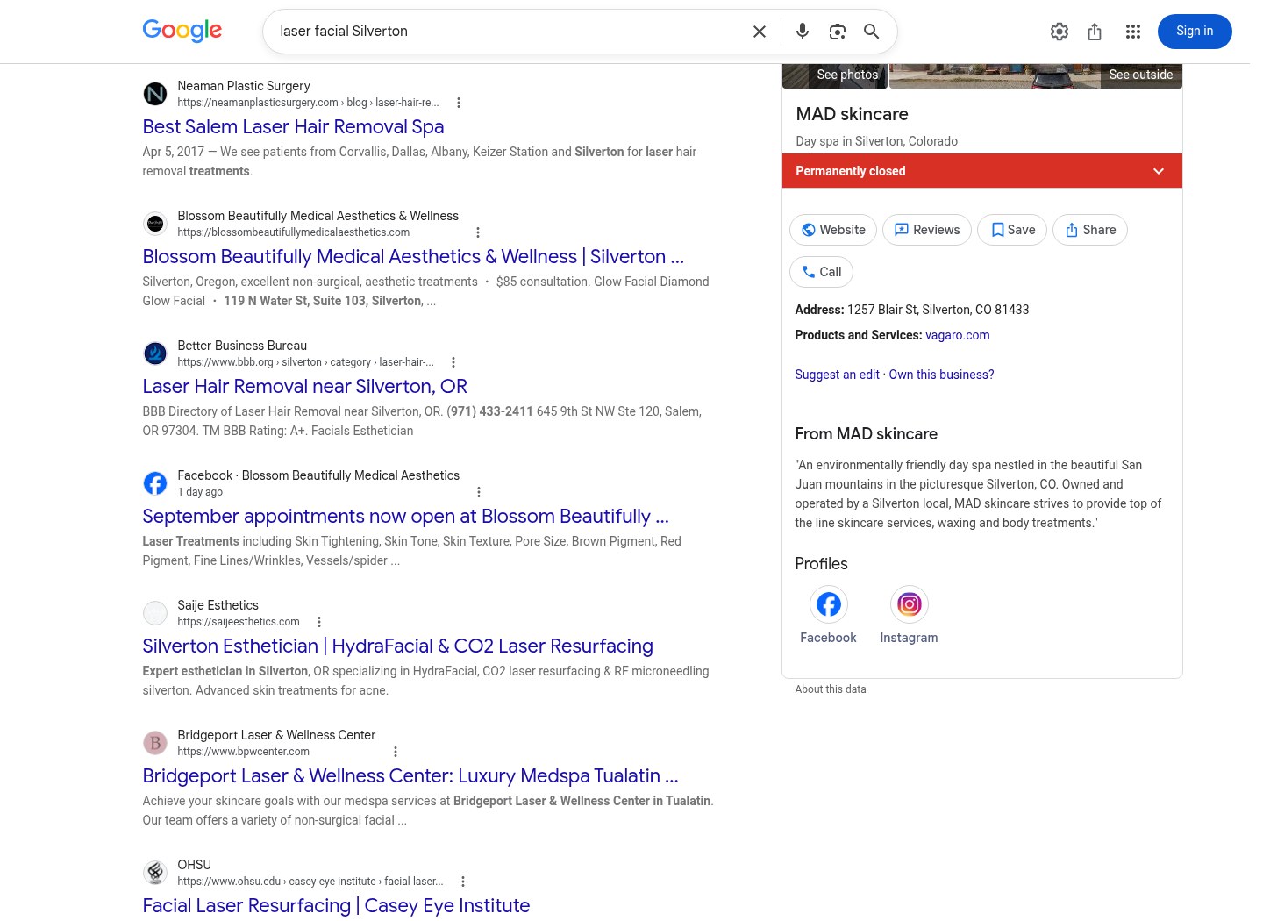Click the Bridgeport Laser favicon
The height and width of the screenshot is (921, 1263).
point(155,743)
